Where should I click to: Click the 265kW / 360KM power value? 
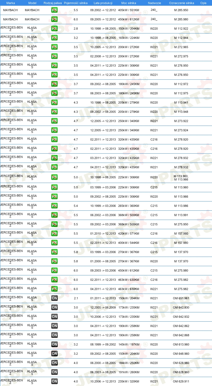129,206
